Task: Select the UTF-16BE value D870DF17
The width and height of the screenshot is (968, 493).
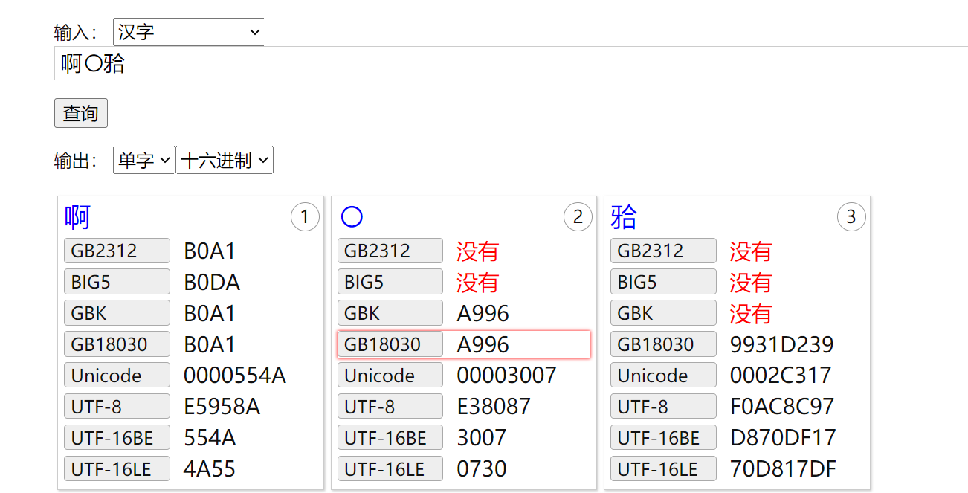Action: click(x=784, y=439)
